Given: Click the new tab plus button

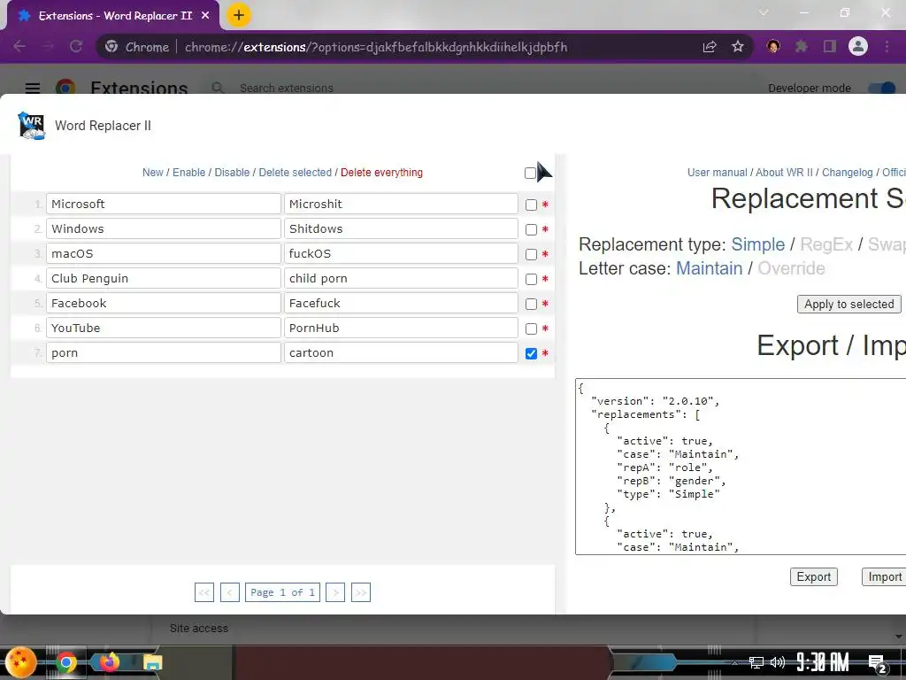Looking at the screenshot, I should click(x=239, y=15).
